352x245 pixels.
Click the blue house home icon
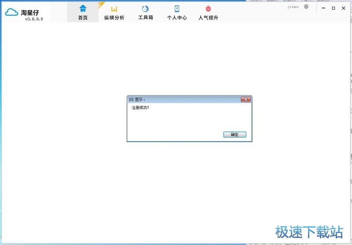point(83,8)
